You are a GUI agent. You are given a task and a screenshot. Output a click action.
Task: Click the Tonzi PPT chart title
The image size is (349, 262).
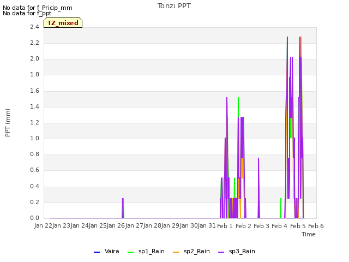(174, 6)
